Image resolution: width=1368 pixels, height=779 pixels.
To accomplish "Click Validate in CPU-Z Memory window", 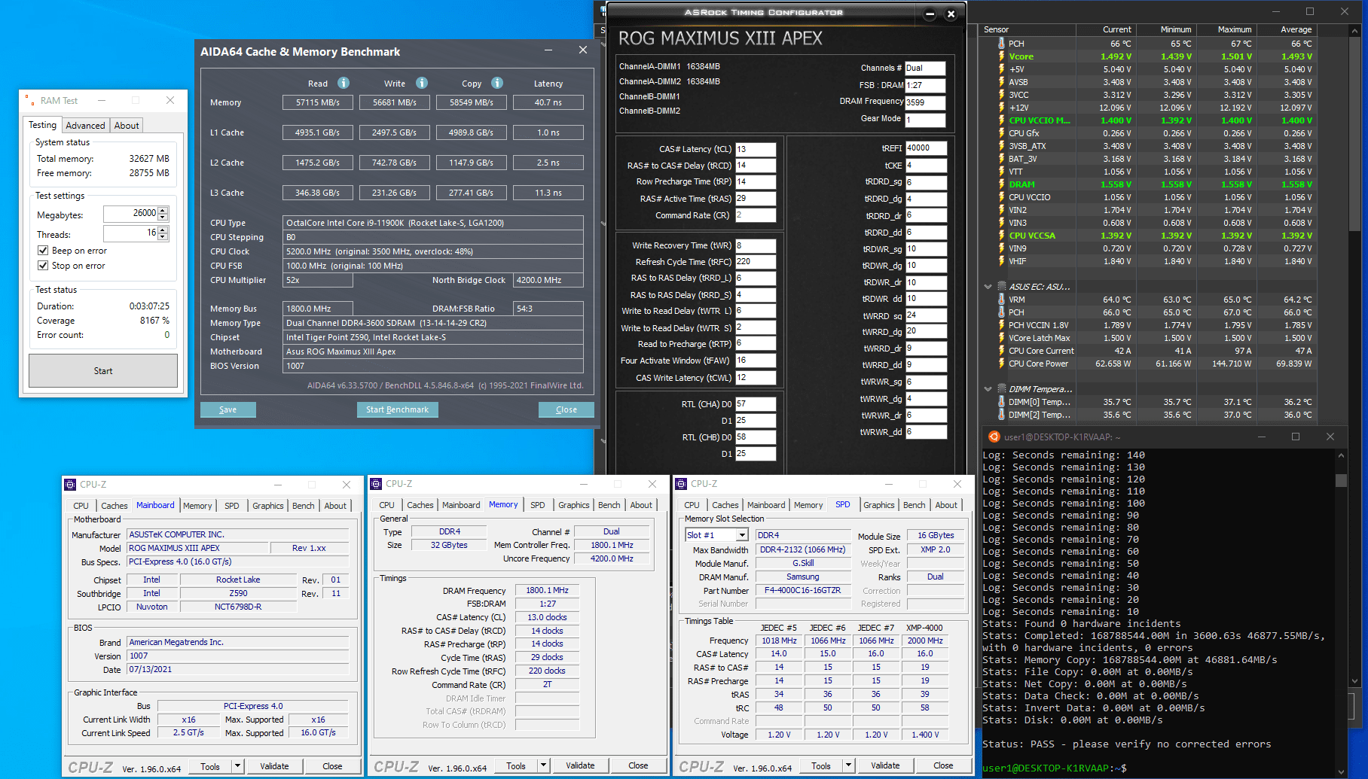I will point(580,766).
